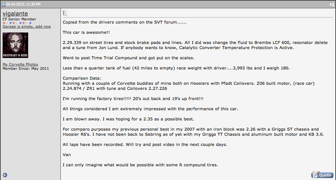Click the 'Van' signature line
The image size is (336, 180).
coord(66,155)
